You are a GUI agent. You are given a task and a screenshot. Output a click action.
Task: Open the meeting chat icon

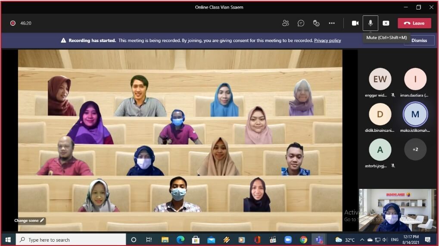pyautogui.click(x=301, y=23)
